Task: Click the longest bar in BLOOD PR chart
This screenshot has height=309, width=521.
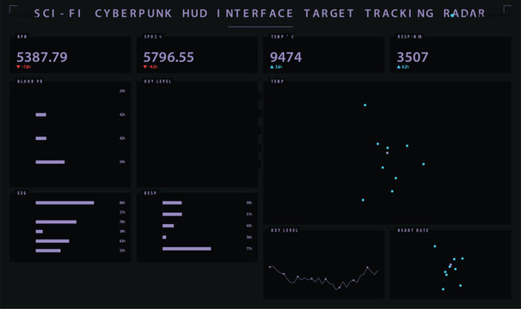Action: [x=50, y=162]
